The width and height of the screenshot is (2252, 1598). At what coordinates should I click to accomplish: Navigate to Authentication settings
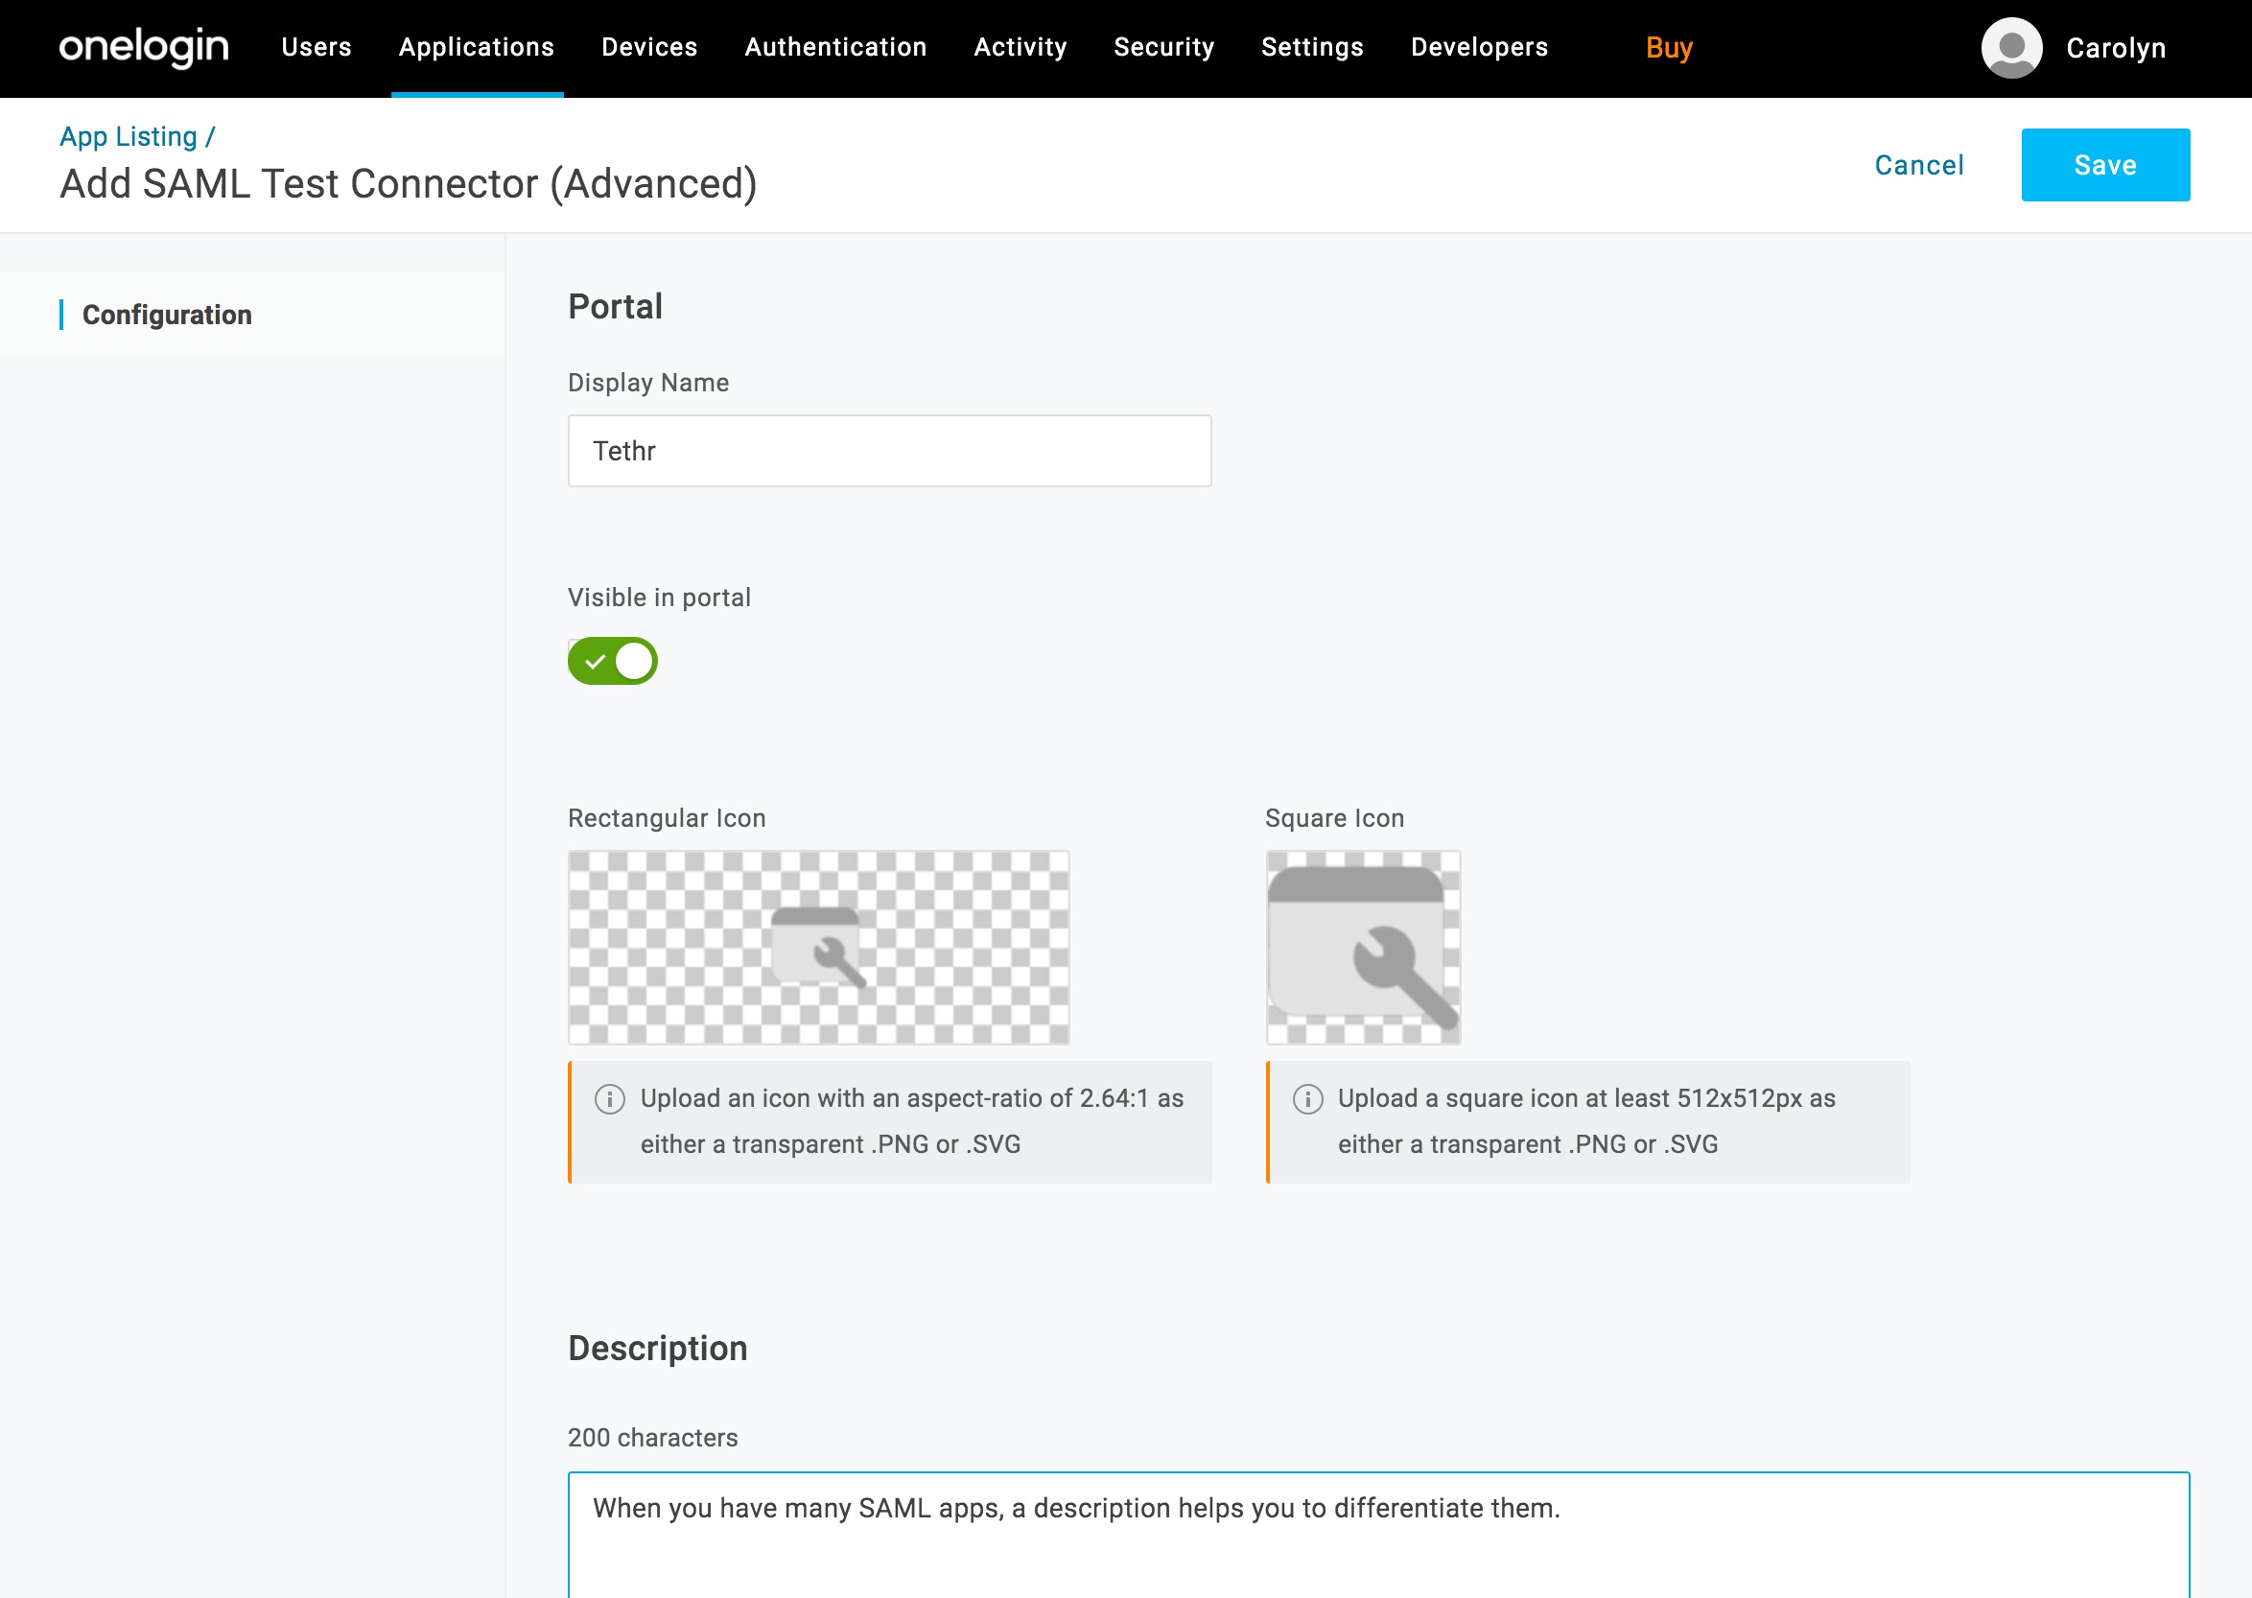point(835,46)
